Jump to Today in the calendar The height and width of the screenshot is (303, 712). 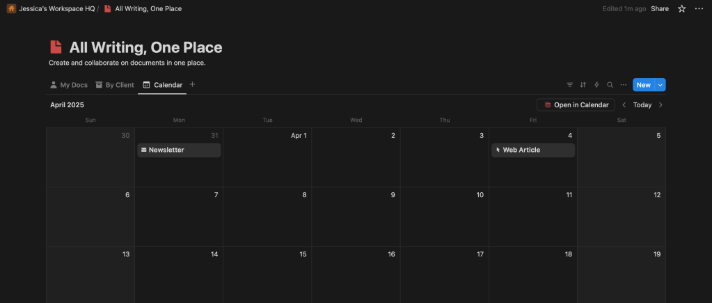642,105
